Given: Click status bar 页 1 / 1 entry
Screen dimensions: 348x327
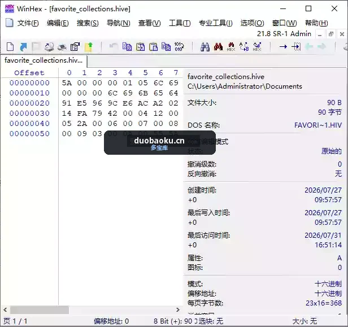Looking at the screenshot, I should tap(15, 321).
